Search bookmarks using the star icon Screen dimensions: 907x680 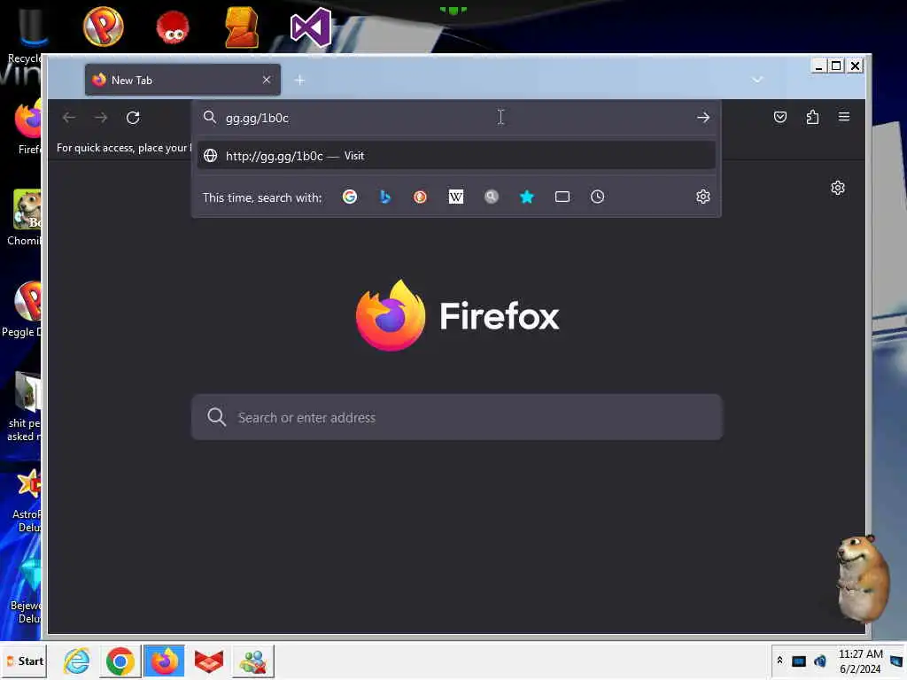click(x=526, y=197)
